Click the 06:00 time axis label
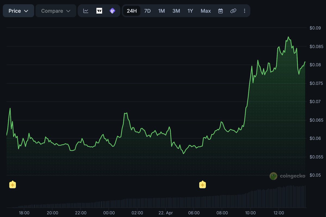 (194, 213)
